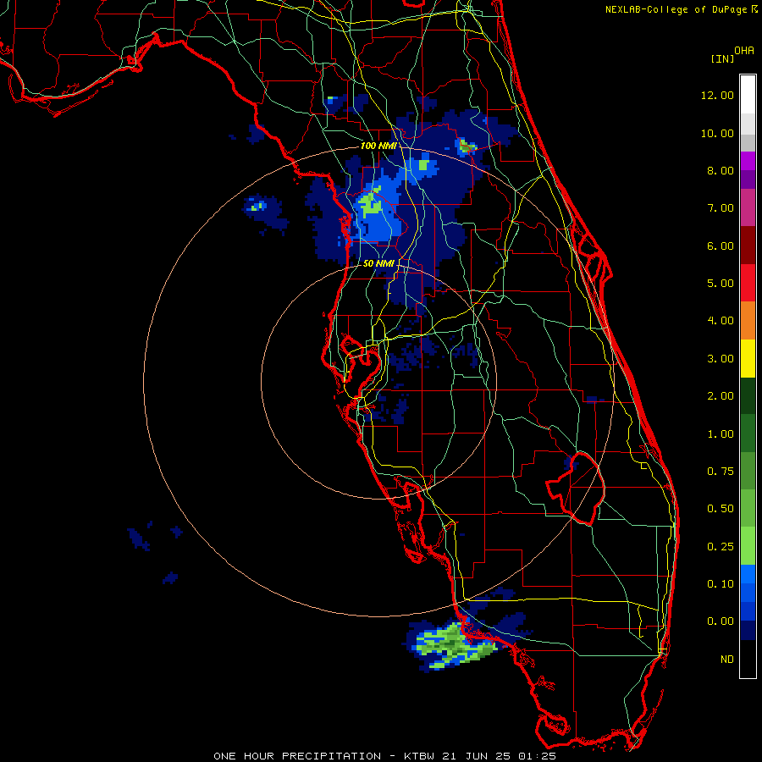Screen dimensions: 762x762
Task: Select the bright magenta swatch above 8.00
Action: 748,161
